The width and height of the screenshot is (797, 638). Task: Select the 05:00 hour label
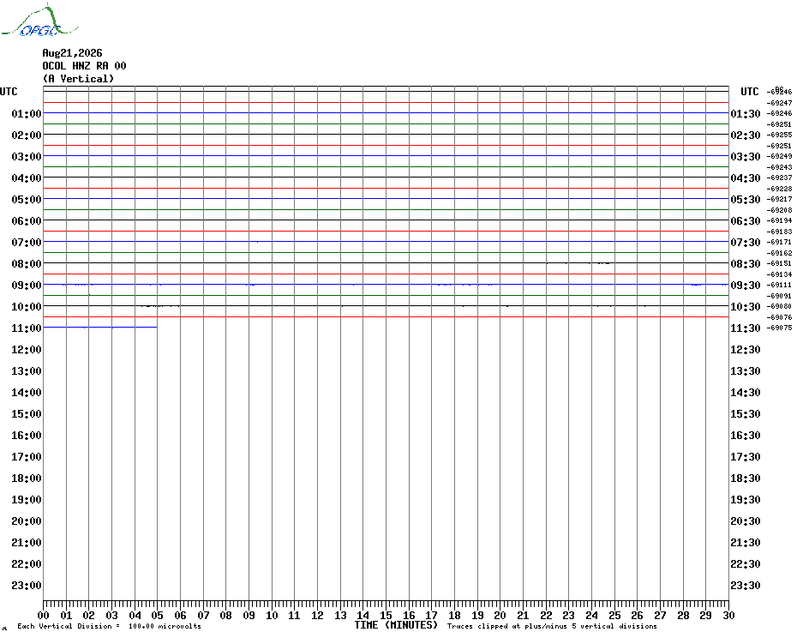27,200
